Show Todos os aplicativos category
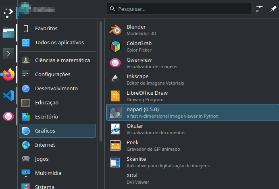Image resolution: width=279 pixels, height=189 pixels. [57, 42]
